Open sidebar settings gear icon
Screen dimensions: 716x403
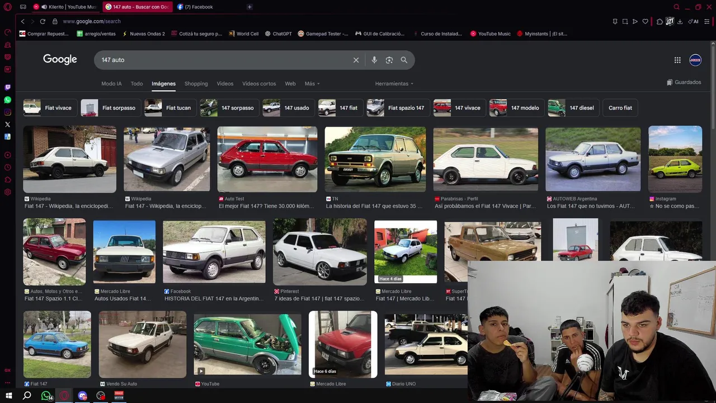click(x=7, y=192)
